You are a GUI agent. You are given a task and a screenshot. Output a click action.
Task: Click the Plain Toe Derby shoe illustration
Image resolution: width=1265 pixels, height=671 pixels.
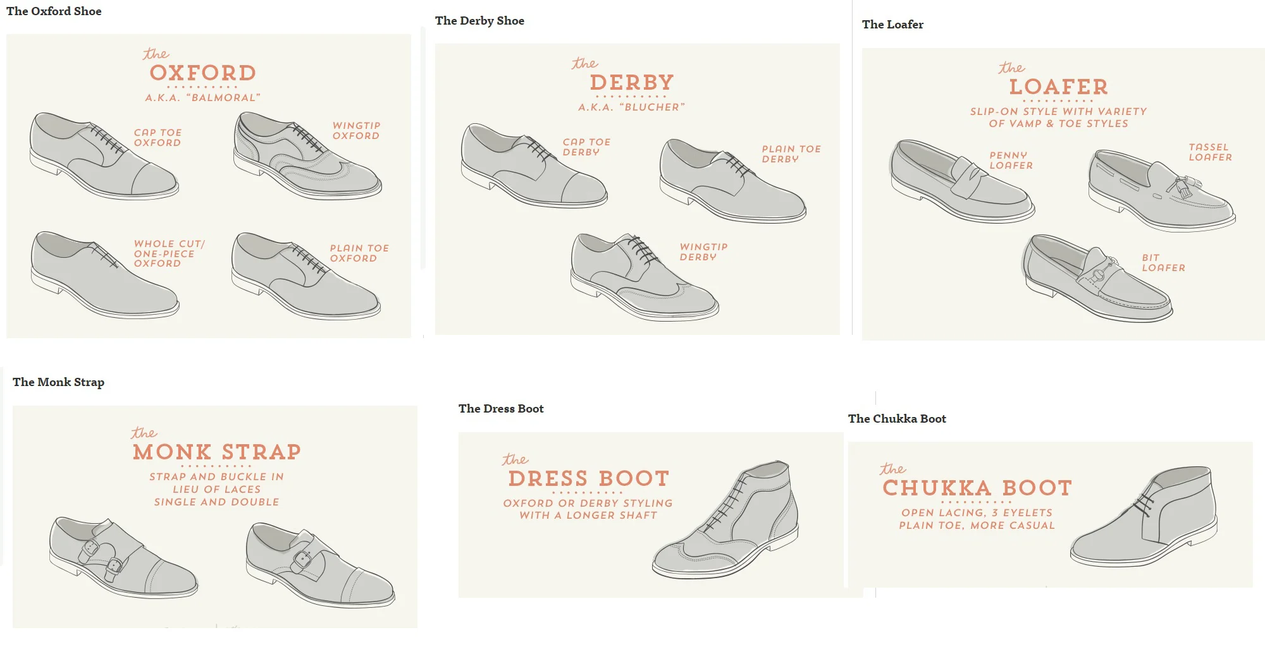coord(733,181)
